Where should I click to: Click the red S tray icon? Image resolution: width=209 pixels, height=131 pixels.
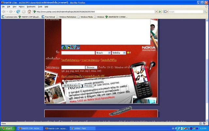coord(191,128)
